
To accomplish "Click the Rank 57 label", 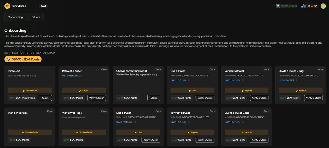I will 313,6.
